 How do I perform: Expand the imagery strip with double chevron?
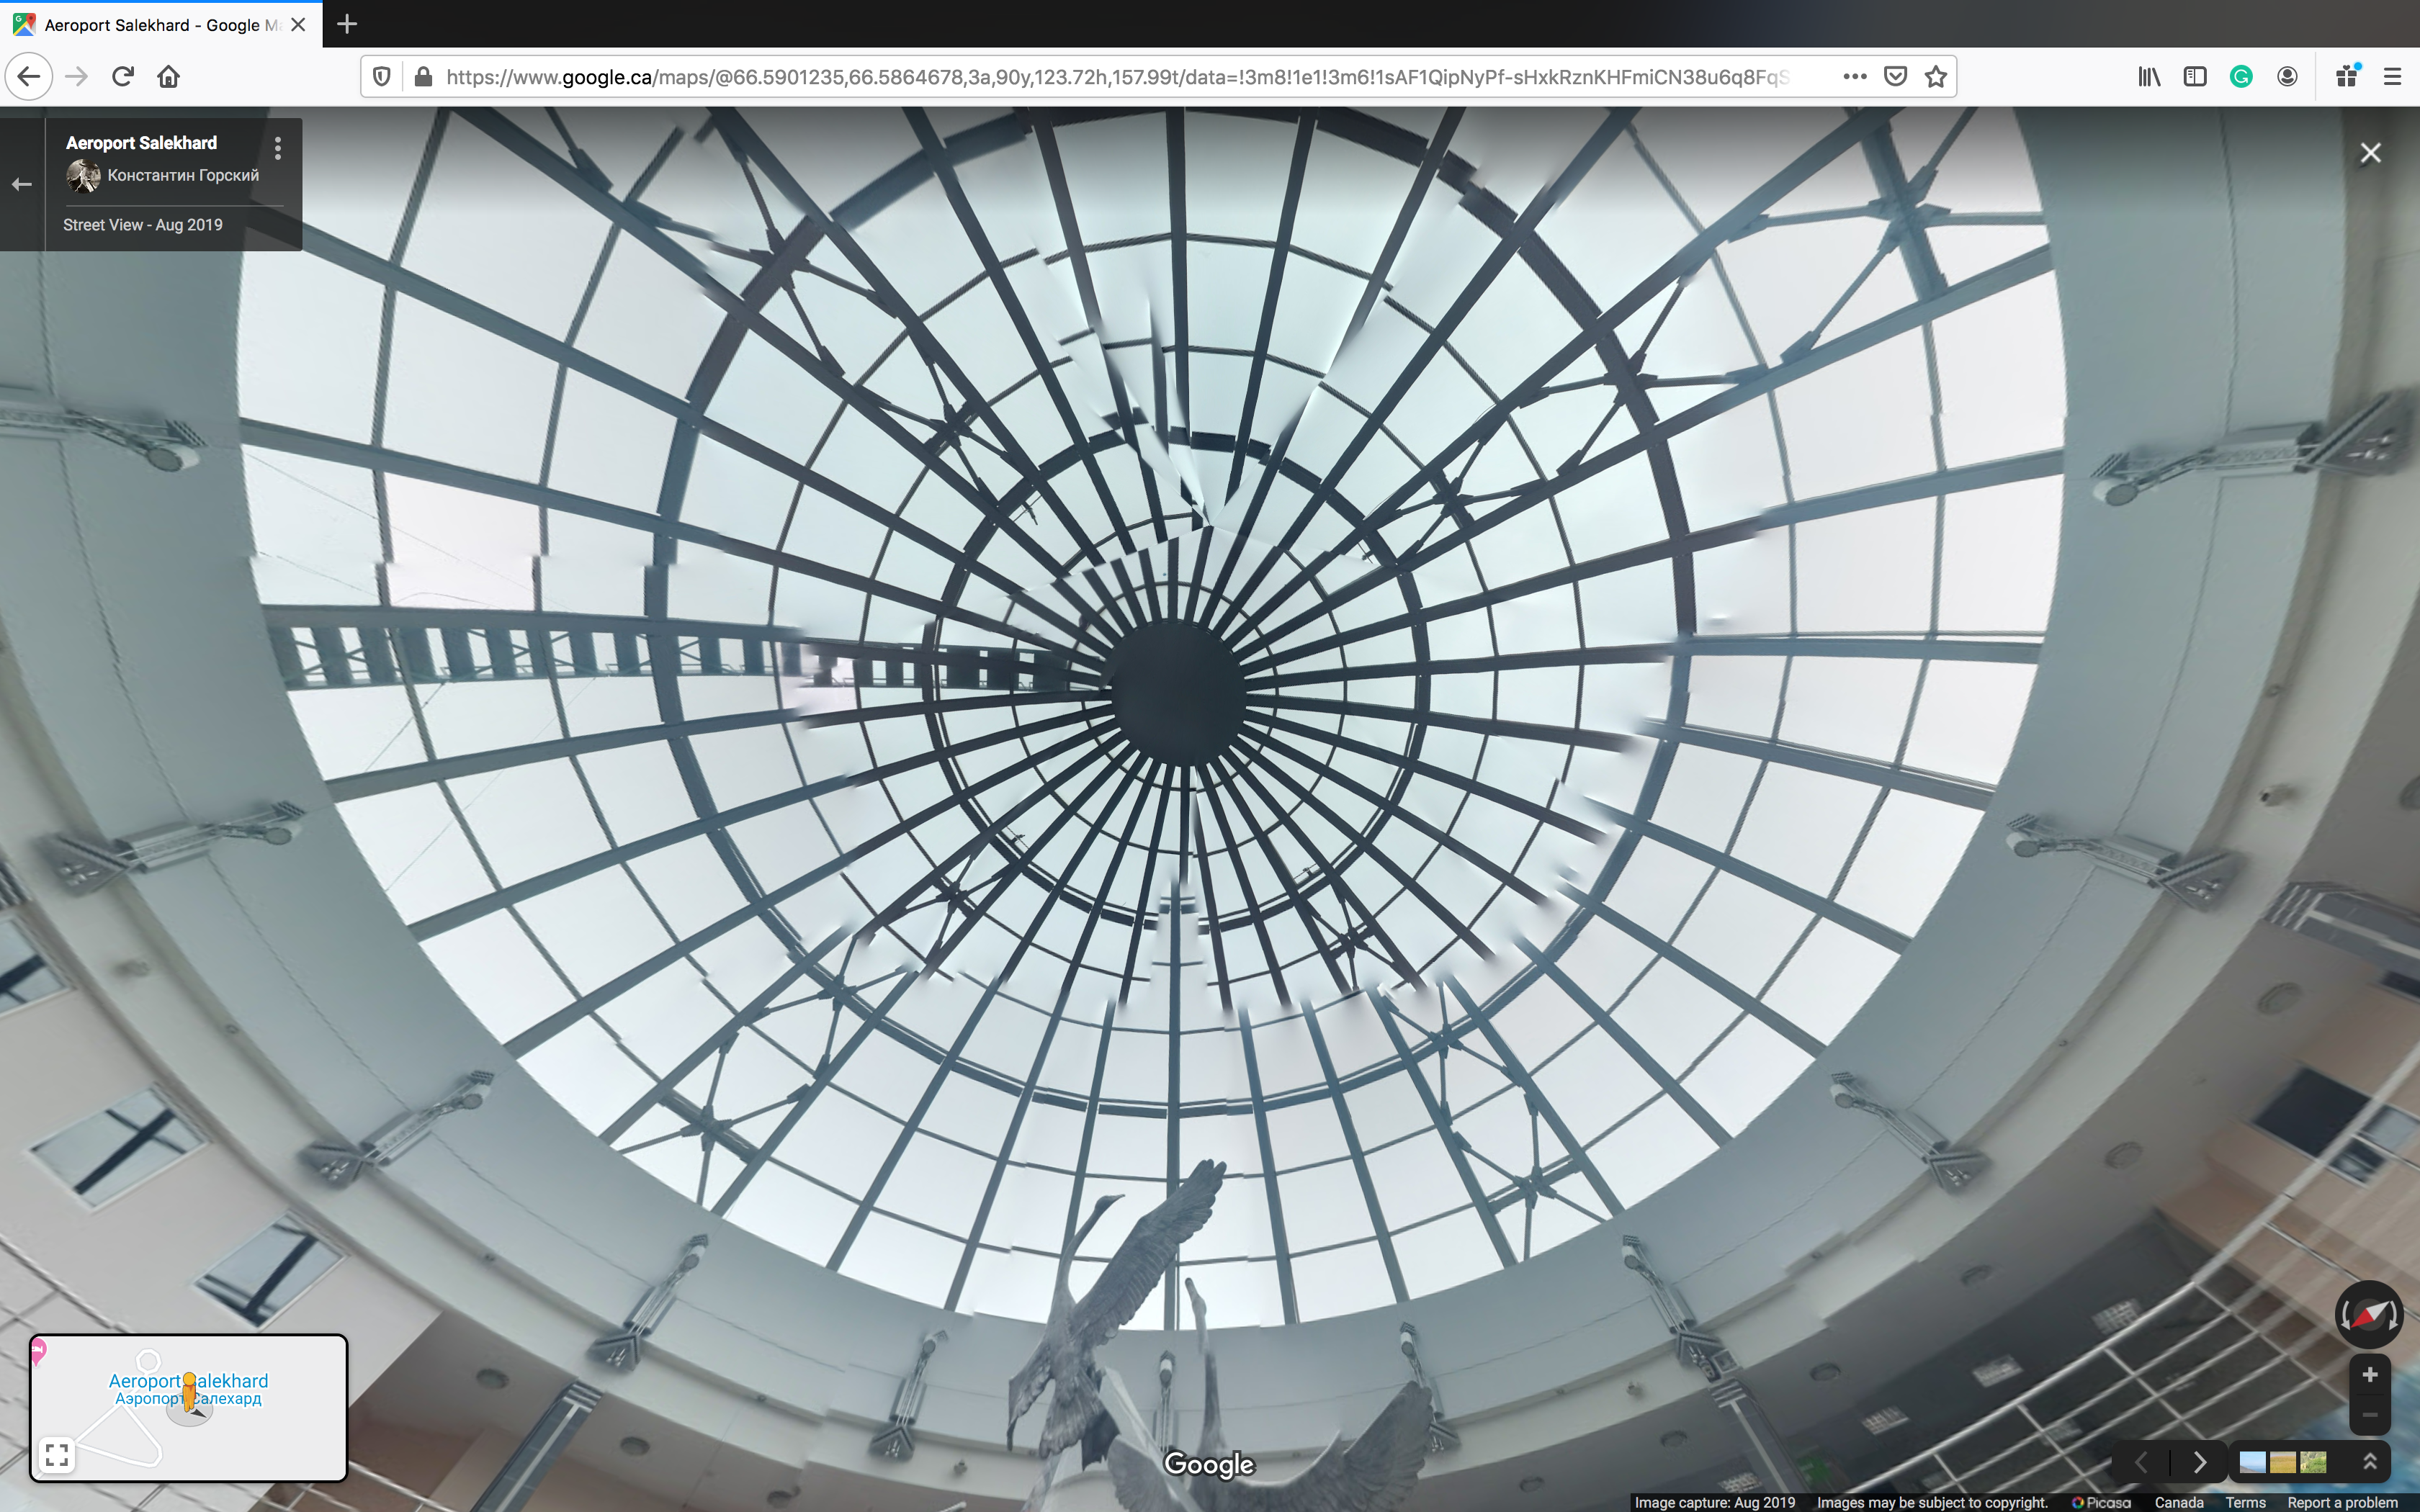[2369, 1462]
